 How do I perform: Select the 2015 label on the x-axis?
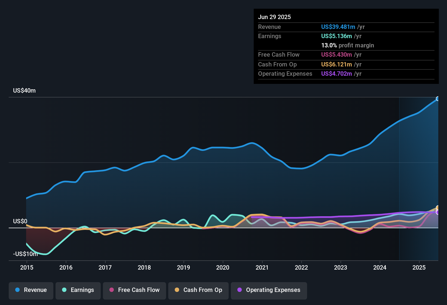(27, 267)
